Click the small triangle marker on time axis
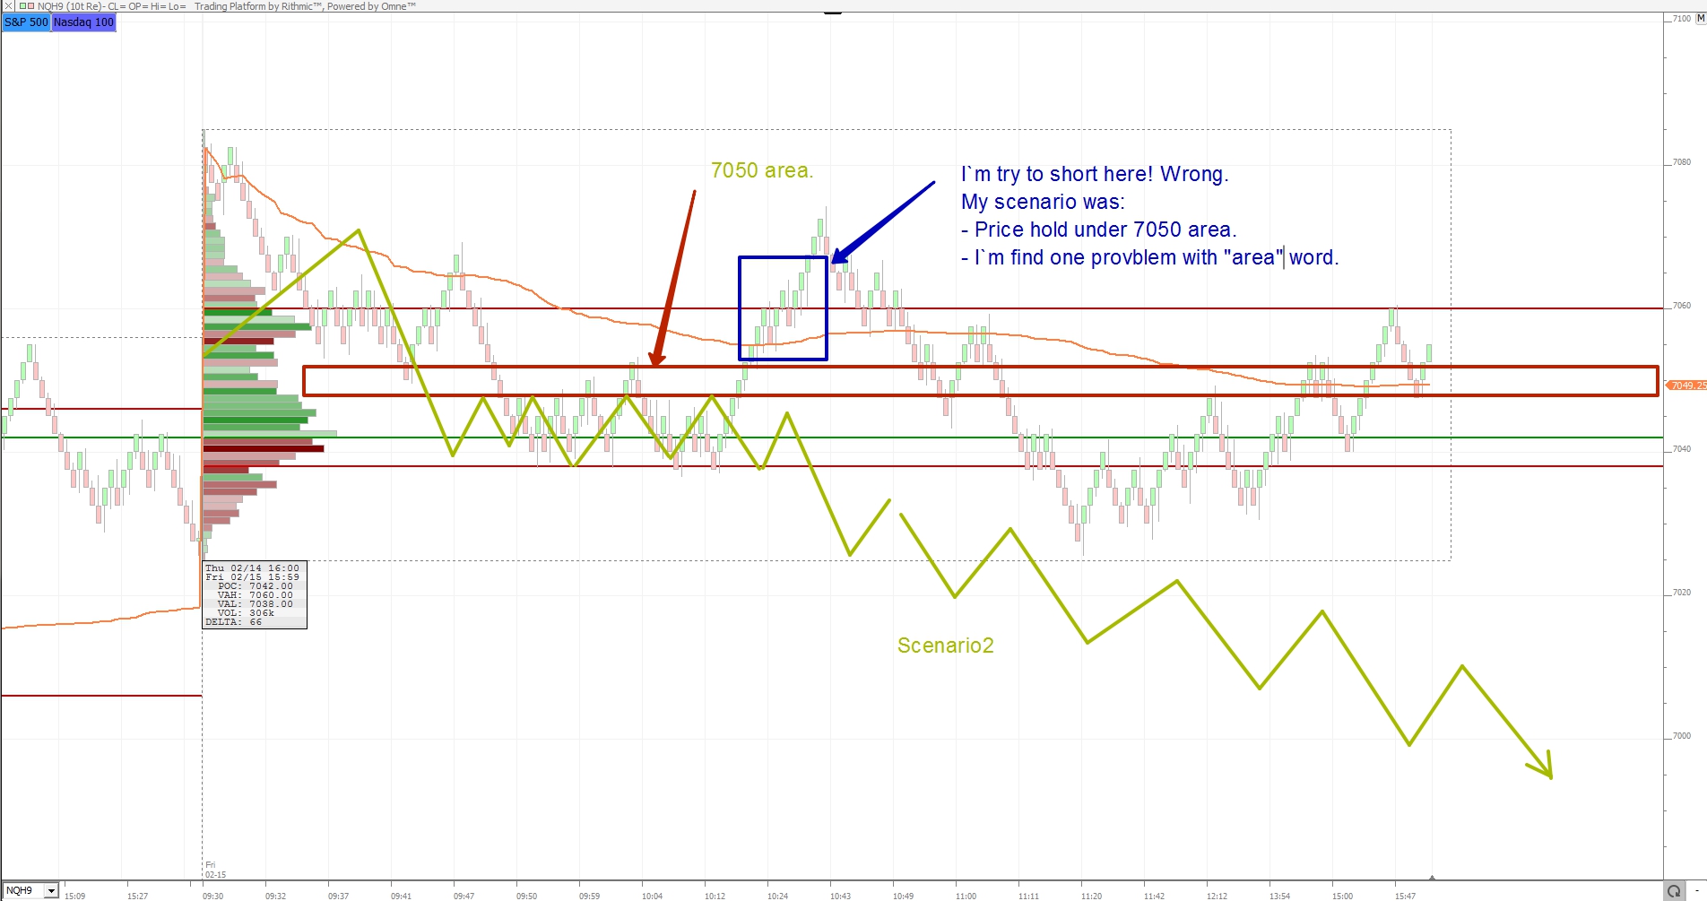1707x901 pixels. tap(1432, 878)
